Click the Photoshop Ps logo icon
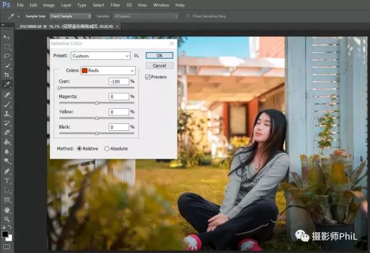 (x=6, y=5)
